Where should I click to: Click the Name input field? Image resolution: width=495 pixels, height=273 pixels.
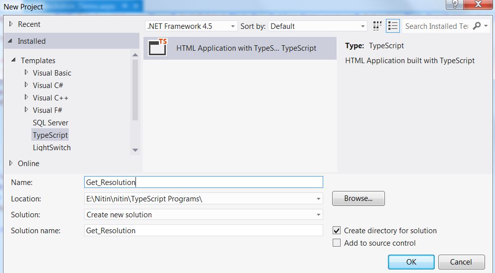tap(204, 182)
